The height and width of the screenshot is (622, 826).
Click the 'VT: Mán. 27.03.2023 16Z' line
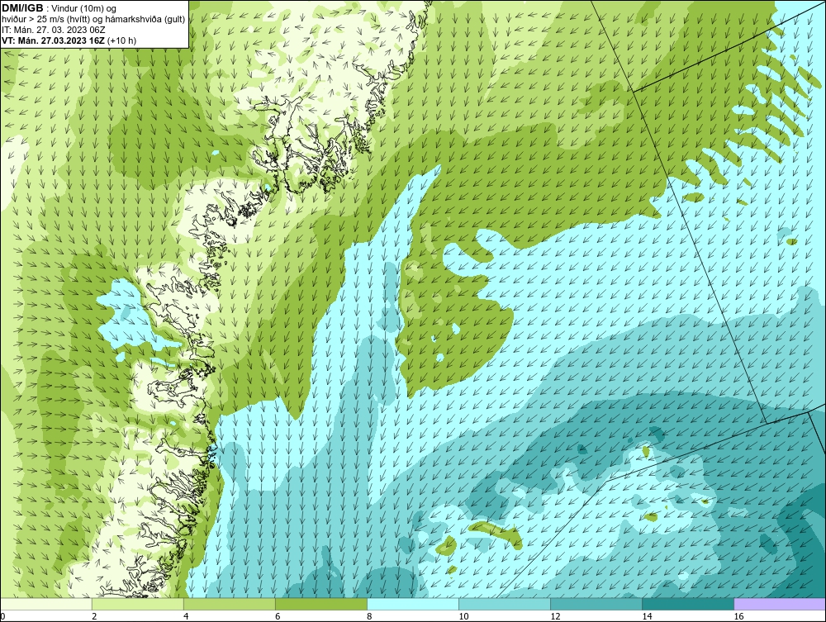(x=53, y=40)
